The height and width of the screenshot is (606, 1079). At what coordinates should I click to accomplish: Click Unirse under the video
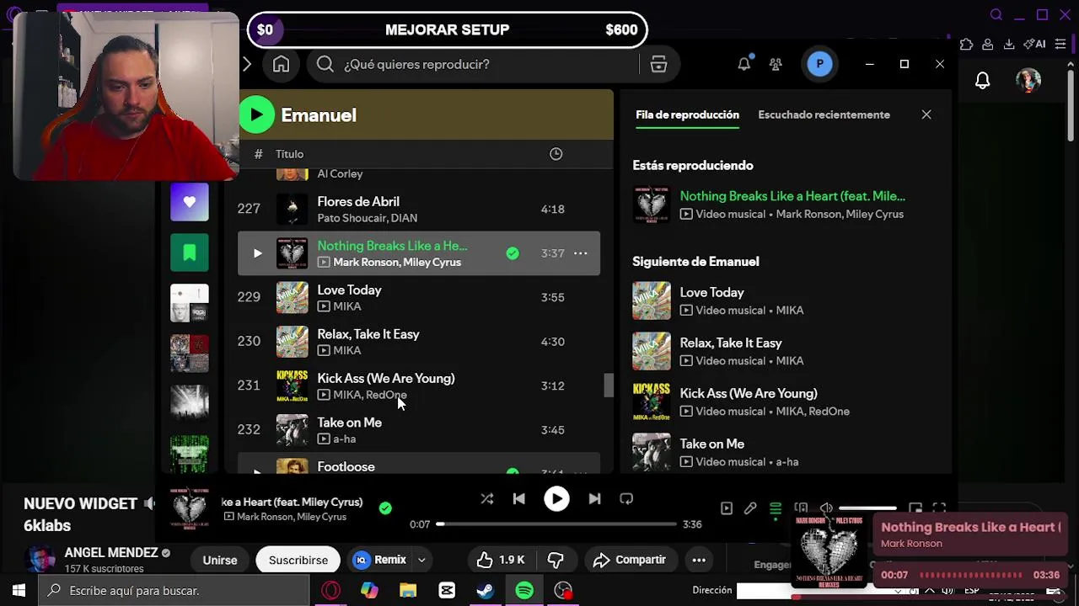coord(220,560)
